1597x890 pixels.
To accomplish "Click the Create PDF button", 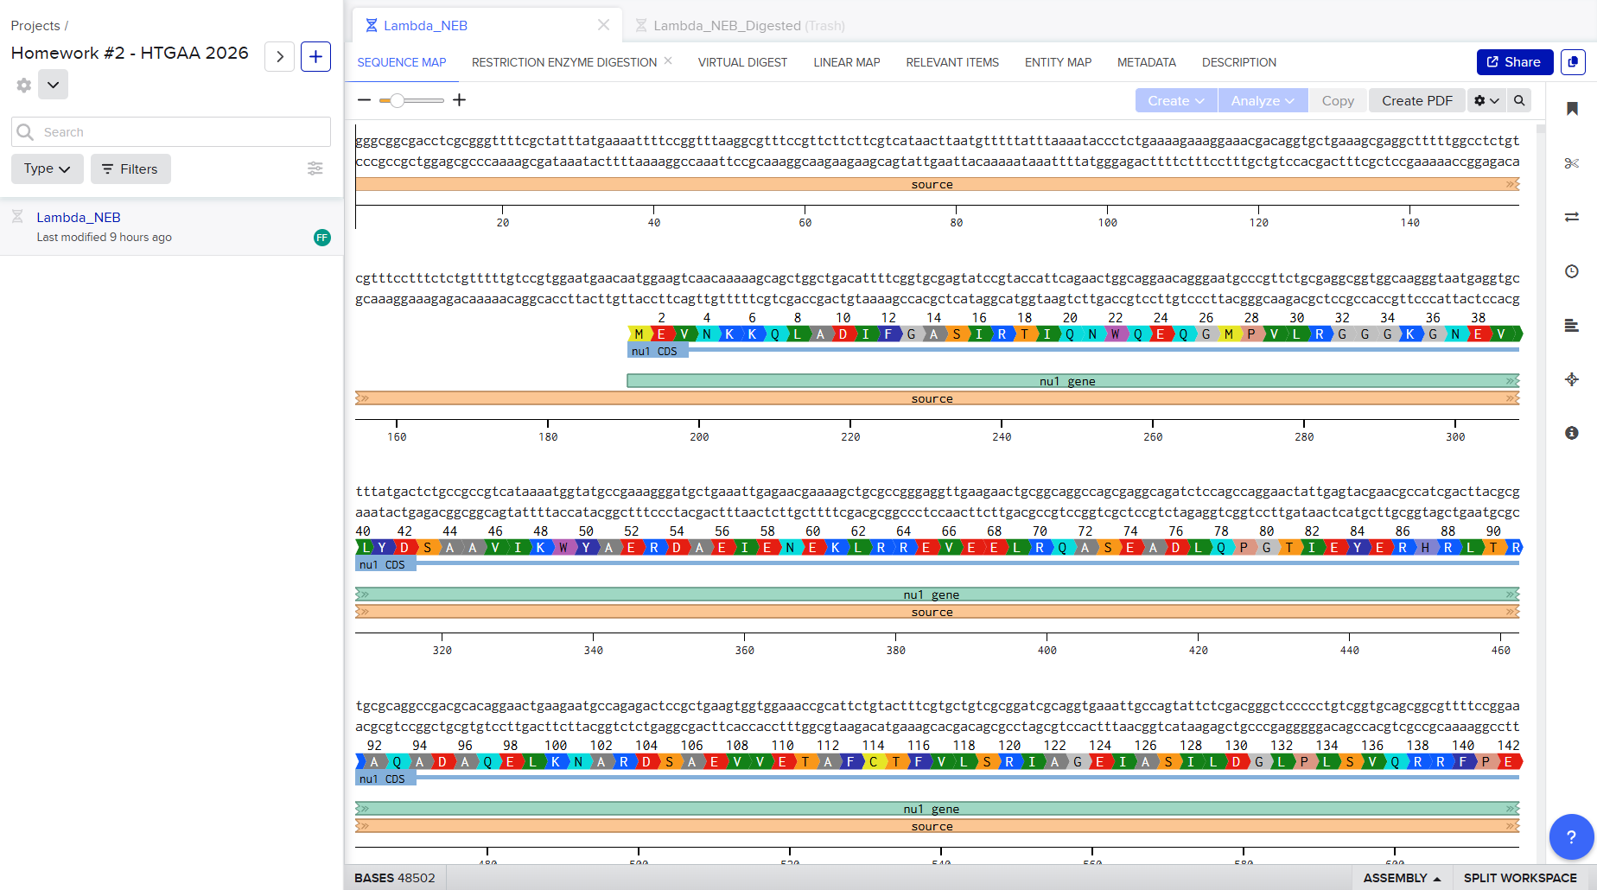I will coord(1416,100).
